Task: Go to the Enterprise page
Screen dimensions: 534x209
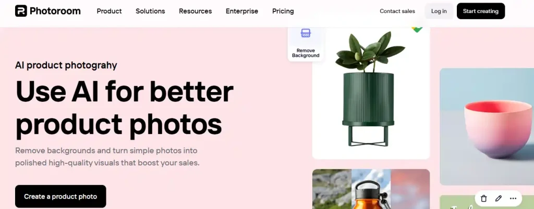Action: coord(242,11)
